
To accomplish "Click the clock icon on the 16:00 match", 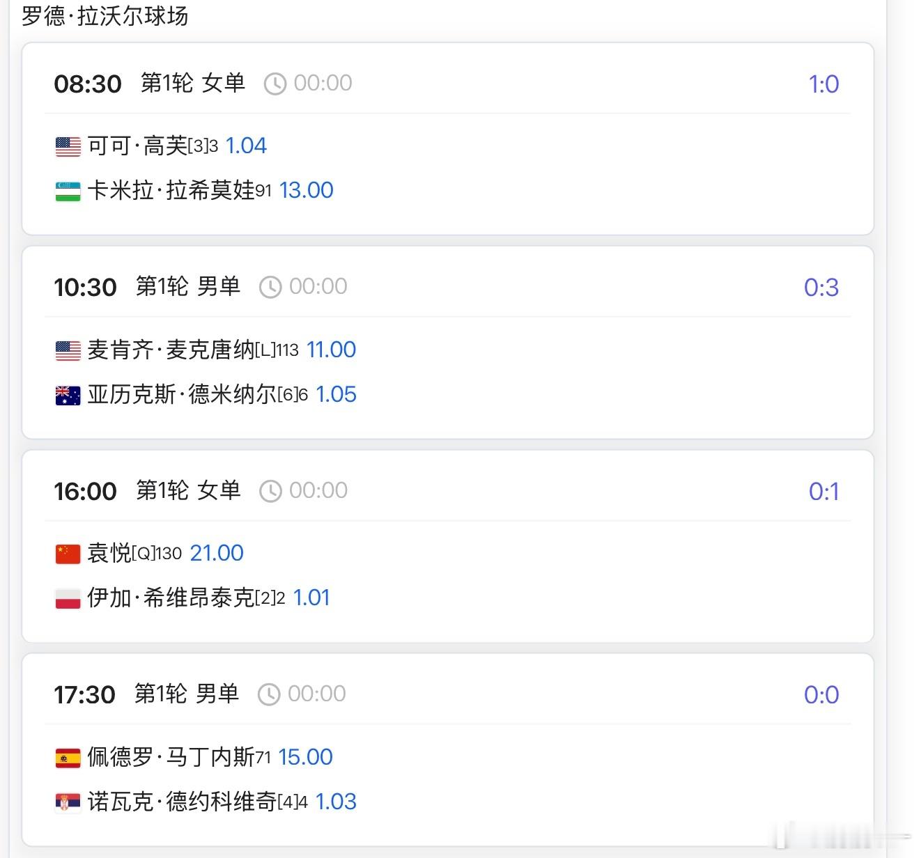I will (270, 490).
